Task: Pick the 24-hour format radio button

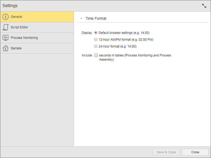Action: (96, 46)
